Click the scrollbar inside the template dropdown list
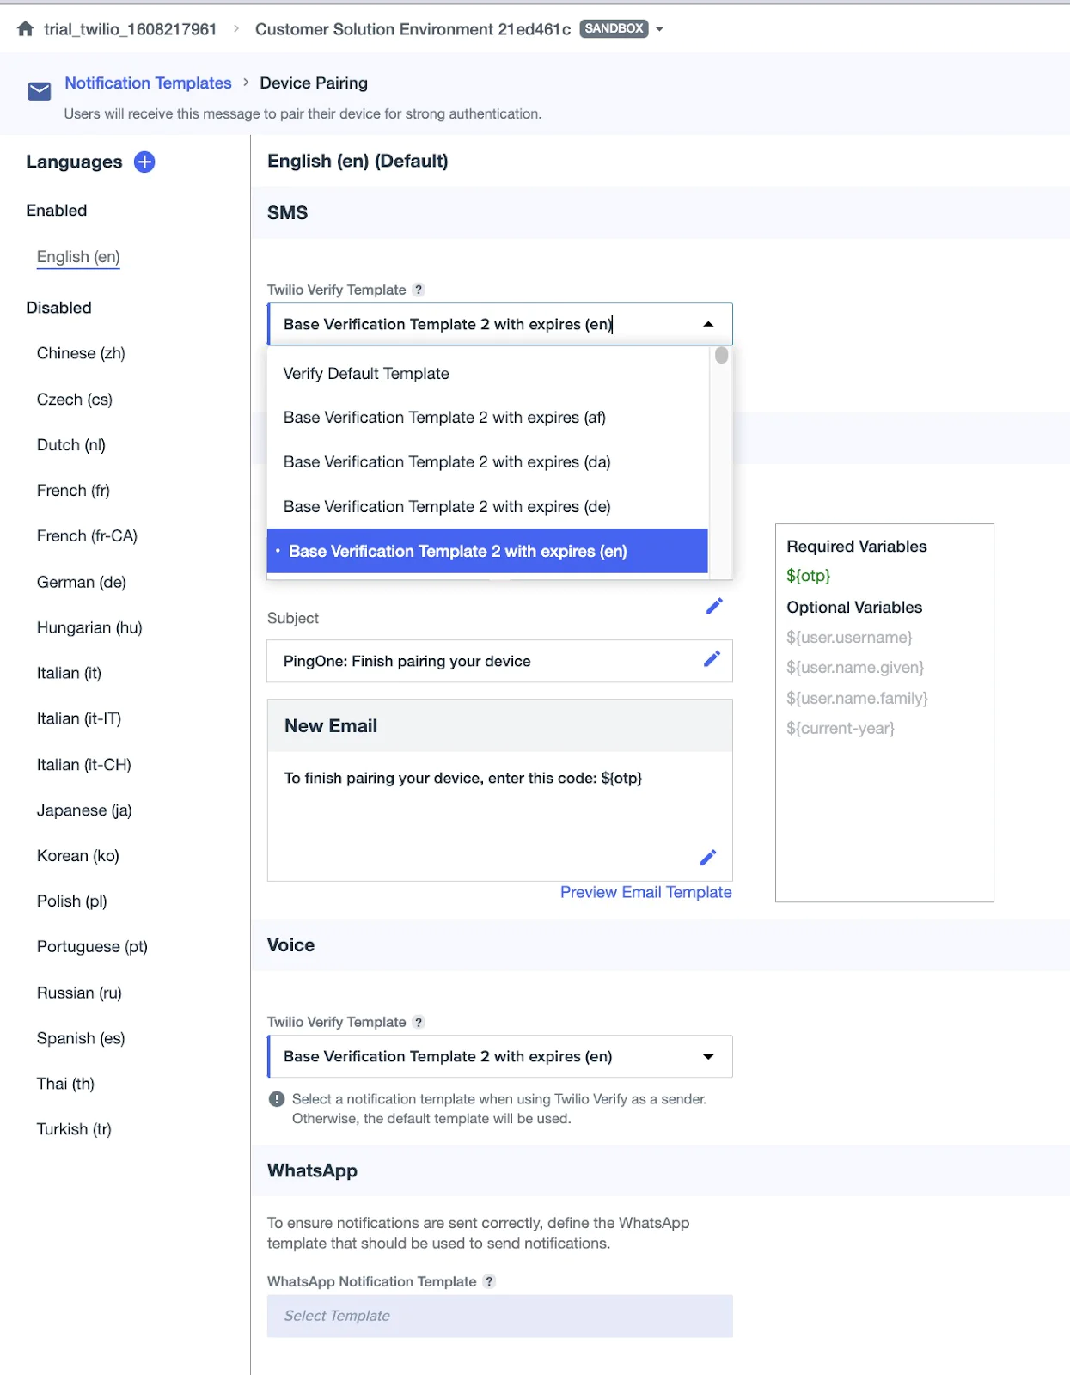 click(x=721, y=356)
